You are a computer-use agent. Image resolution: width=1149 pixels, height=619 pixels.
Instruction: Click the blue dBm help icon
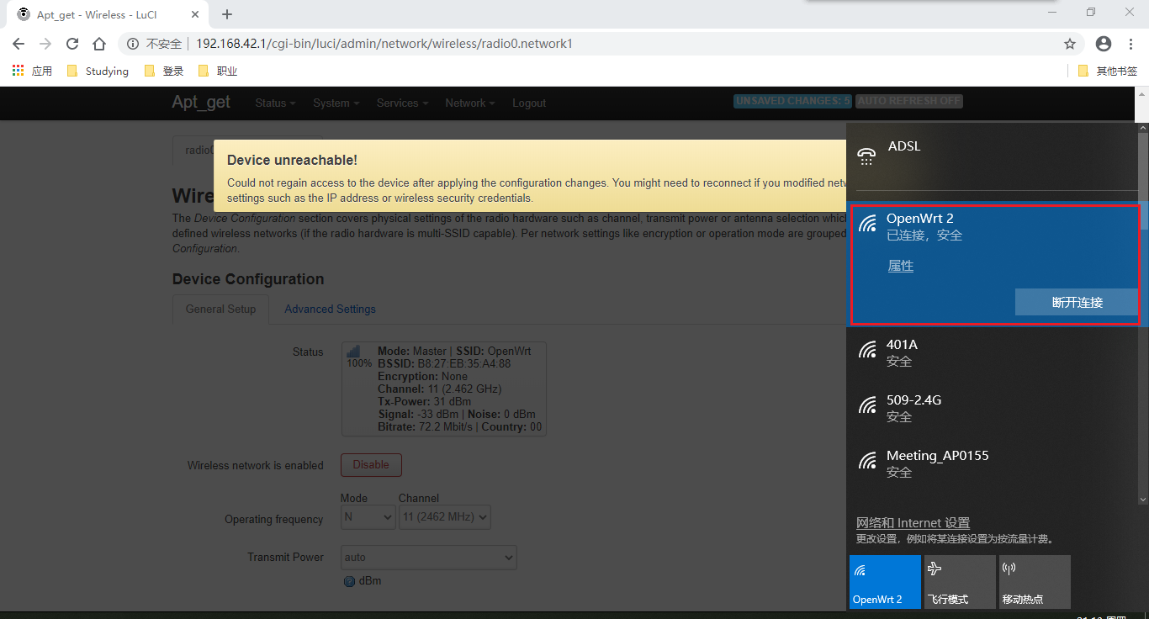pos(349,581)
